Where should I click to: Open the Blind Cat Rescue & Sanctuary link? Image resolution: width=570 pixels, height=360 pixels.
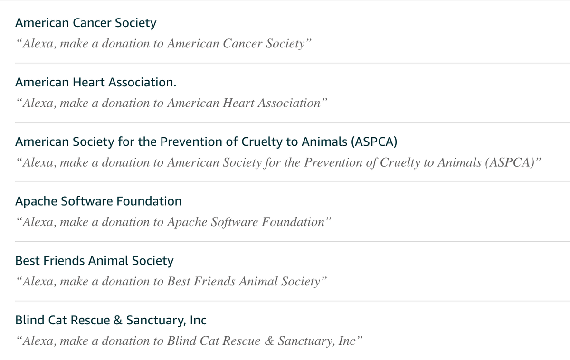[111, 320]
